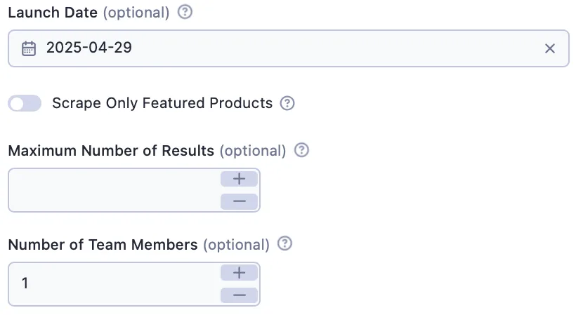This screenshot has width=576, height=315.
Task: Enable the Scrape Only Featured Products switch
Action: [25, 103]
